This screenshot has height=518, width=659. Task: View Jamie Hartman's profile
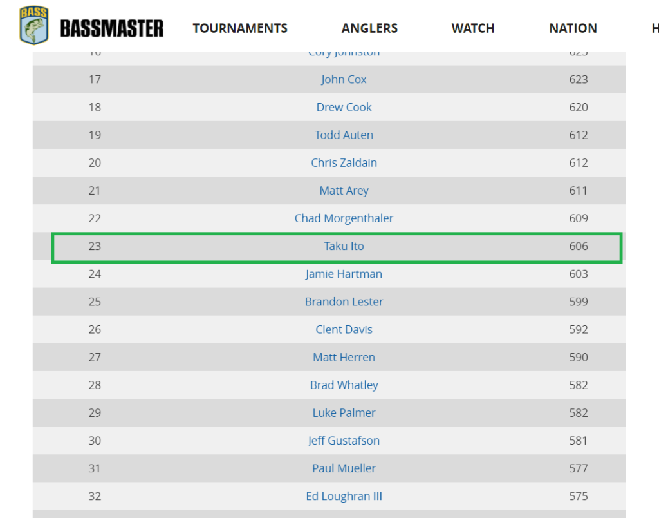coord(344,274)
